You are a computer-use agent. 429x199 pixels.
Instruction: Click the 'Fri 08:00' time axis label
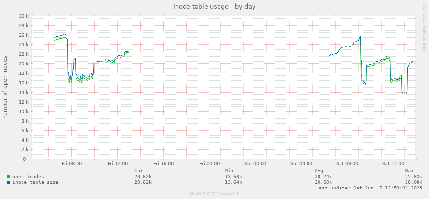(x=71, y=164)
